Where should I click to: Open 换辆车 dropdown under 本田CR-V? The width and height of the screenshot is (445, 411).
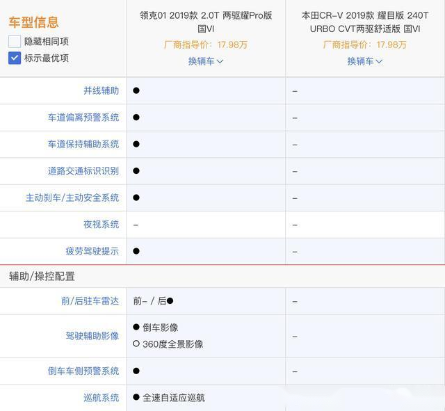pos(365,61)
